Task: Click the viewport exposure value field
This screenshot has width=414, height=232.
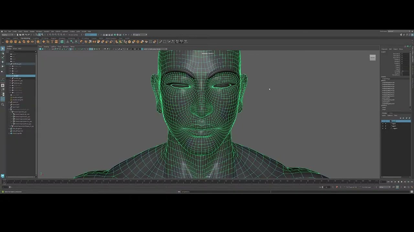Action: point(130,49)
